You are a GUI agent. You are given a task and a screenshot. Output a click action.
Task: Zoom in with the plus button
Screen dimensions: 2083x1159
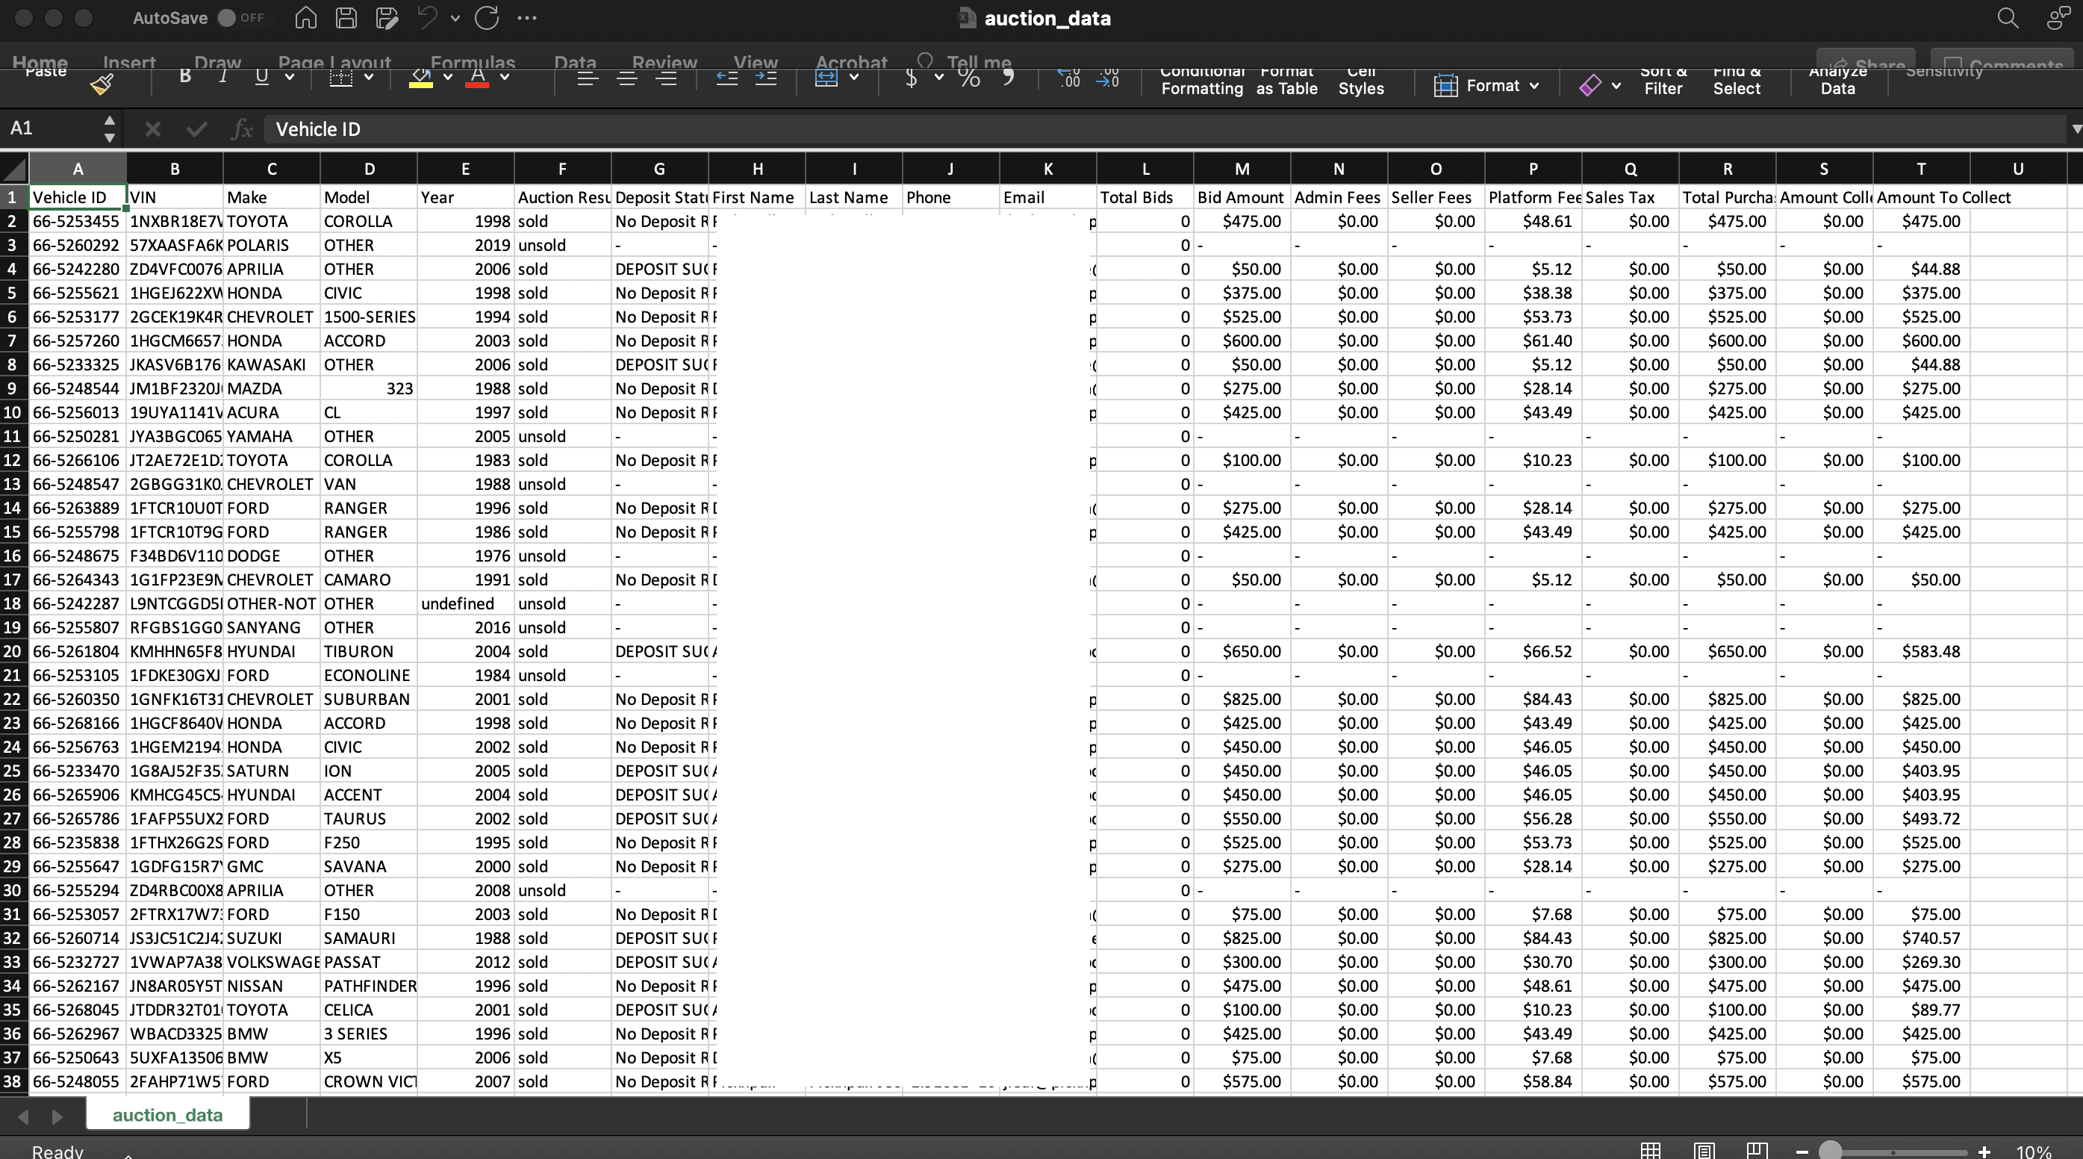pos(1984,1152)
